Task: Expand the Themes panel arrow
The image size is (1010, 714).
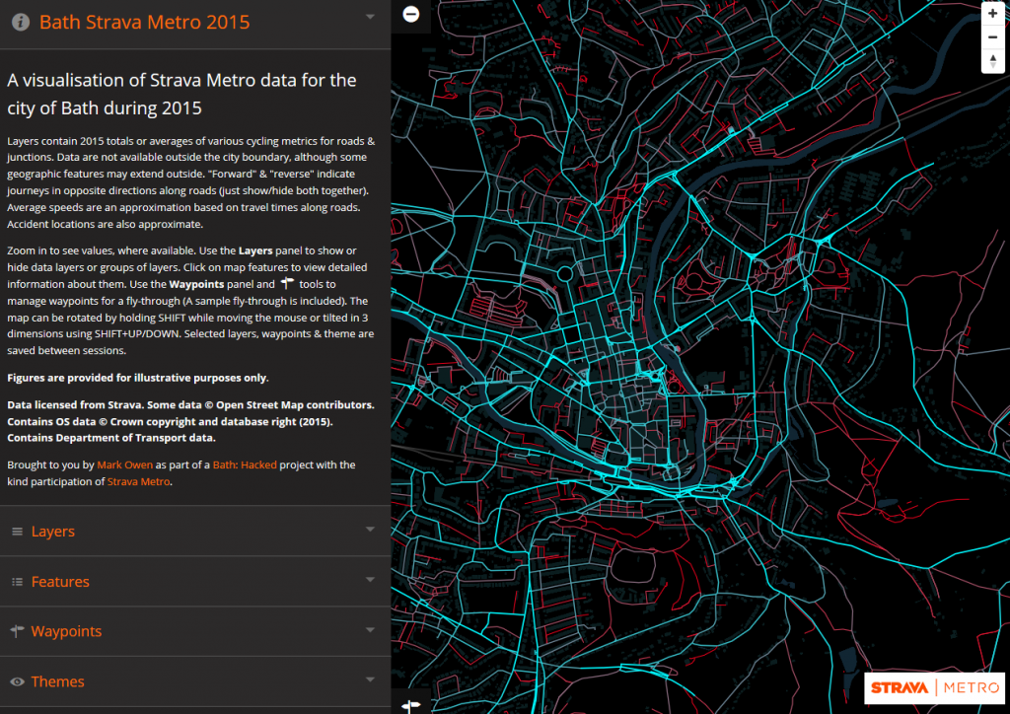Action: [370, 679]
